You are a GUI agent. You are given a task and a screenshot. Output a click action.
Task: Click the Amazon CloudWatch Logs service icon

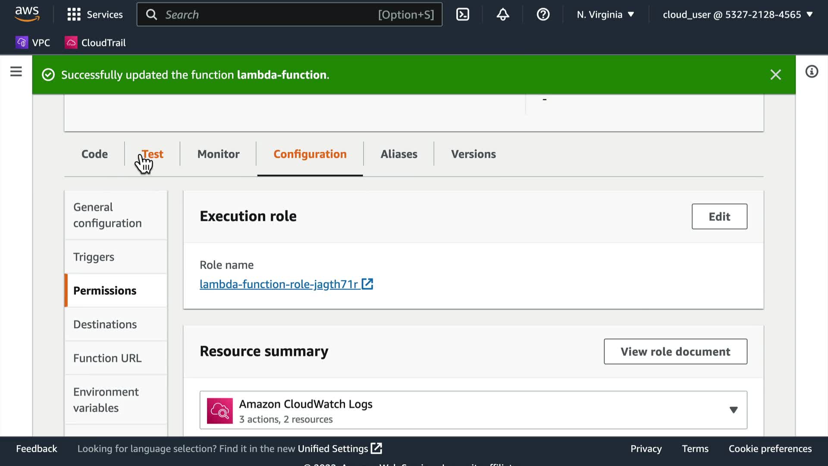220,411
